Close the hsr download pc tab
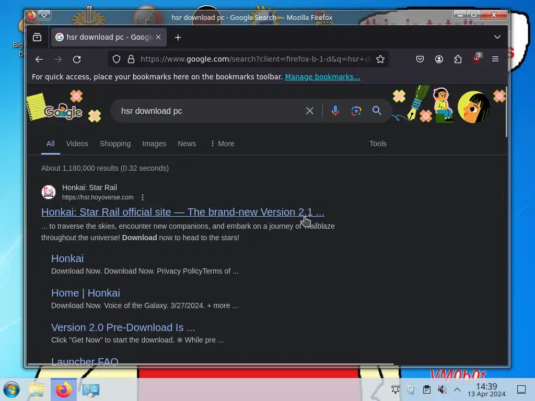This screenshot has height=401, width=535. click(x=158, y=37)
